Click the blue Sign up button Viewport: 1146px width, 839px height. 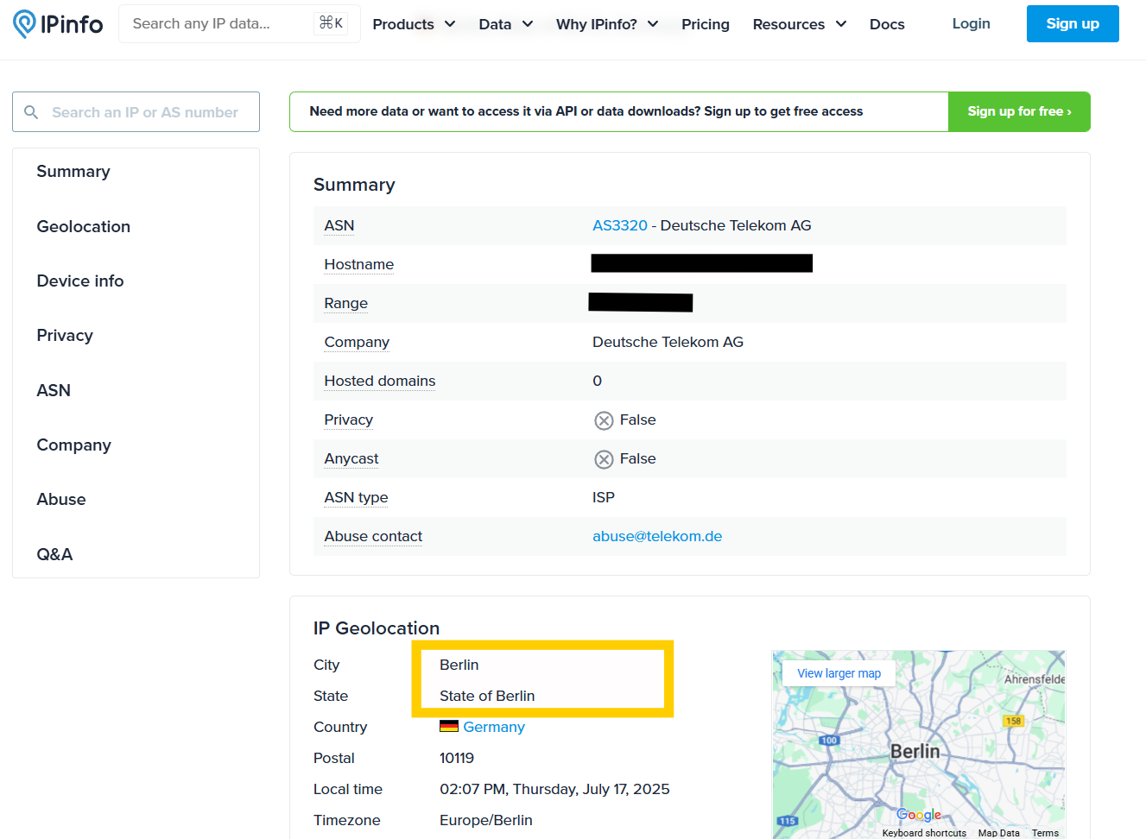[1073, 23]
